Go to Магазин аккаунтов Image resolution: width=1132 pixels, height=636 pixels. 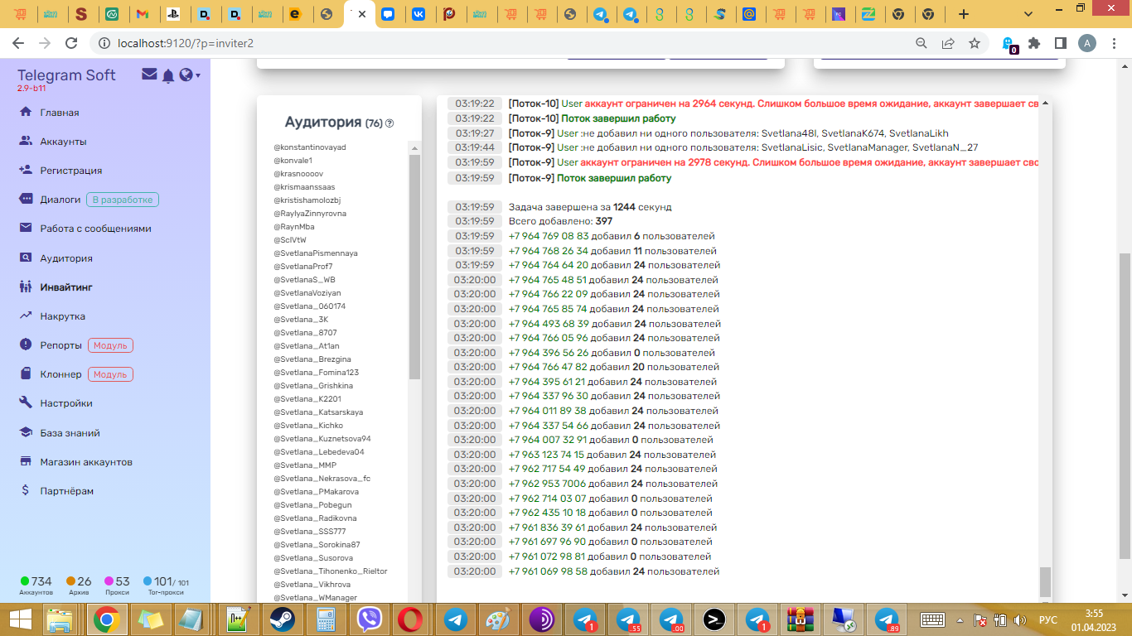click(x=86, y=462)
